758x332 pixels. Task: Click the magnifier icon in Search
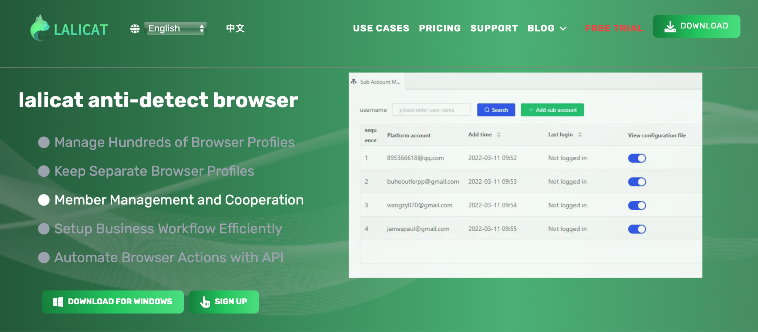coord(487,110)
